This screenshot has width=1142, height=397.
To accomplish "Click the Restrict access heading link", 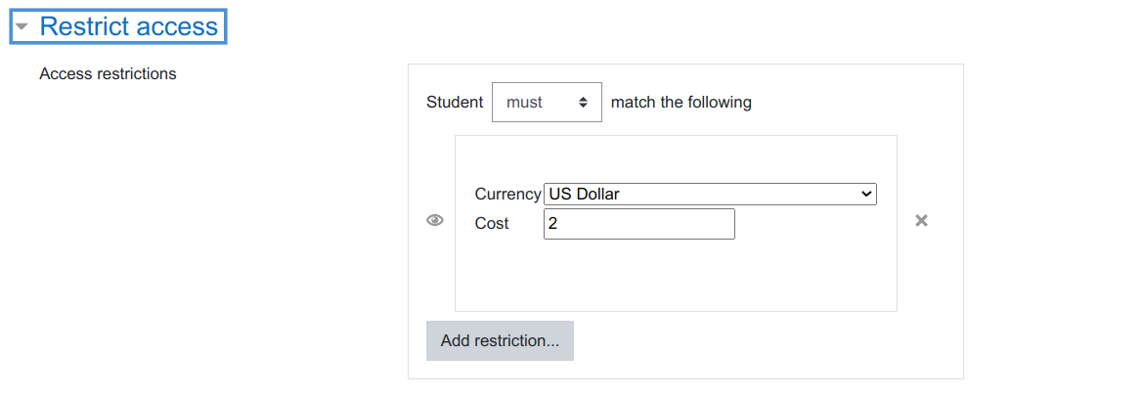I will [x=129, y=26].
